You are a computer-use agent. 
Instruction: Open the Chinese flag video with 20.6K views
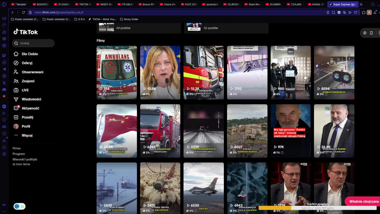(x=117, y=131)
